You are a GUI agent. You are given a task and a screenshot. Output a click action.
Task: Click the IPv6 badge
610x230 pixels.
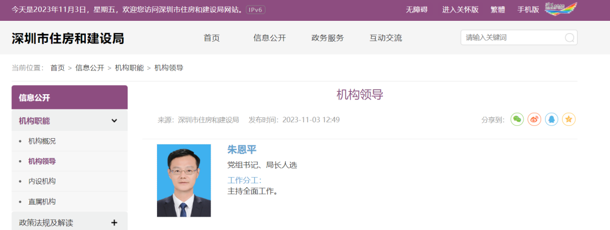click(x=256, y=10)
